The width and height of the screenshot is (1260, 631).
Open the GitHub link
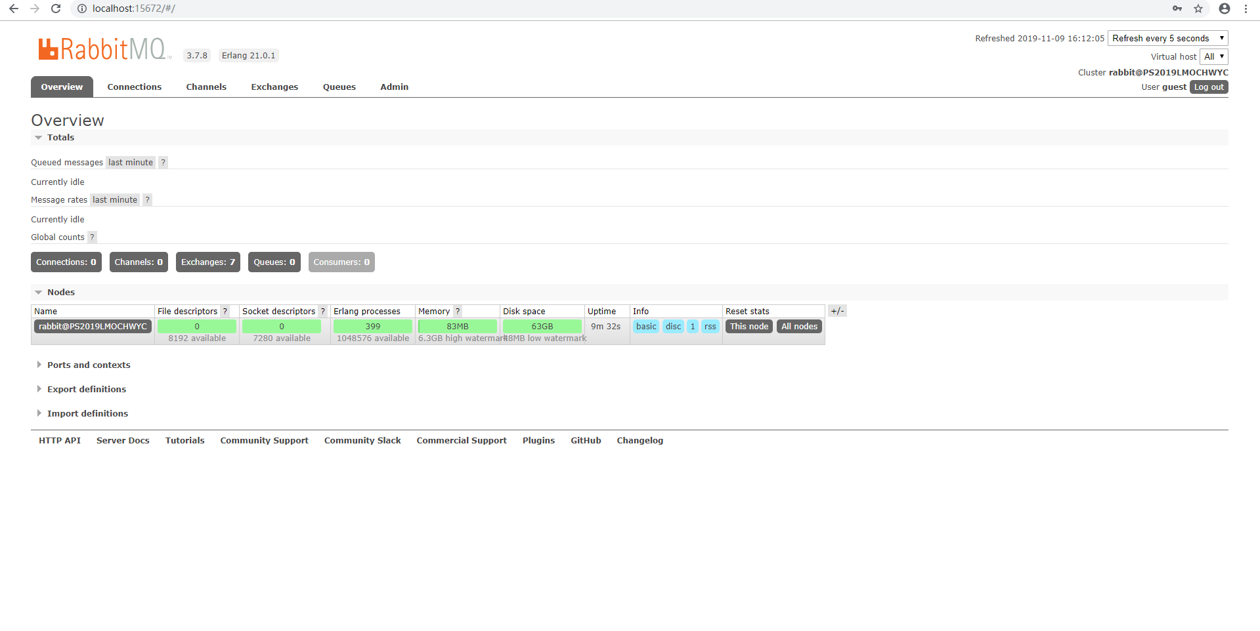586,441
